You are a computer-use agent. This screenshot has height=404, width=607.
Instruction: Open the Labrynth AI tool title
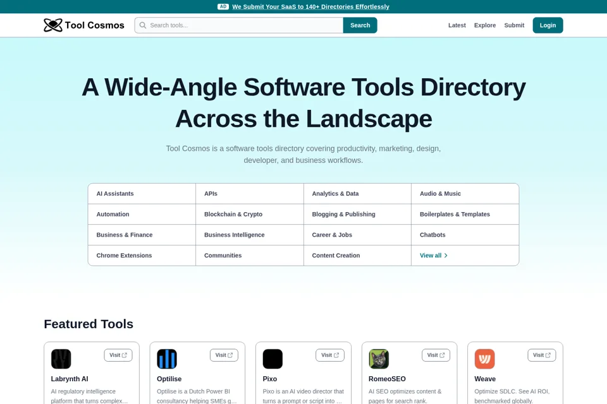[70, 379]
